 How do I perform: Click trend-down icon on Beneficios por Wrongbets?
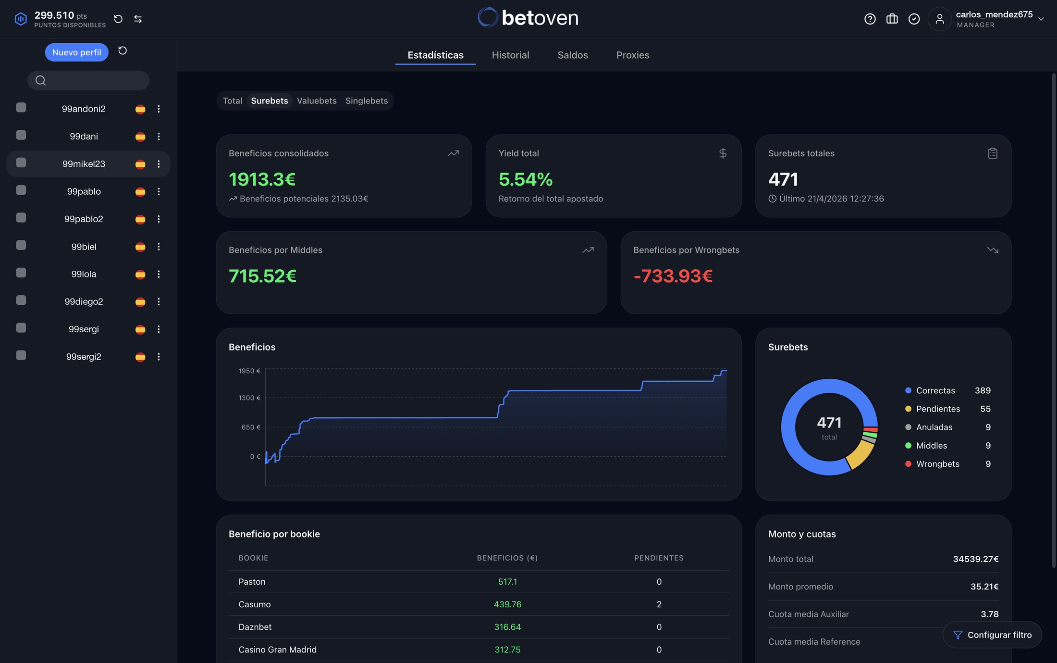click(993, 250)
